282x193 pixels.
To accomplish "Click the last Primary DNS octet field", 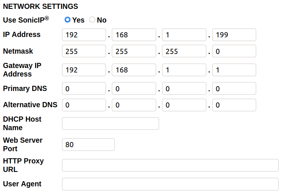I will tap(234, 88).
